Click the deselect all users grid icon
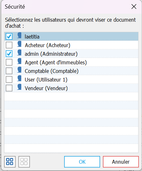The height and width of the screenshot is (171, 142). [24, 162]
